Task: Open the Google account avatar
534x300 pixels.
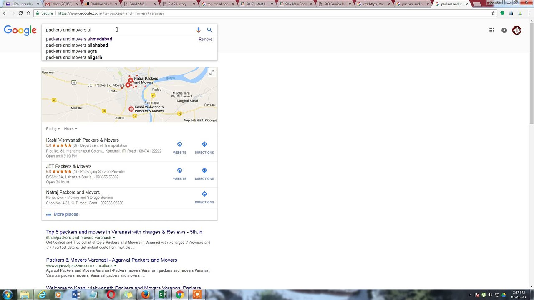Action: coord(517,30)
